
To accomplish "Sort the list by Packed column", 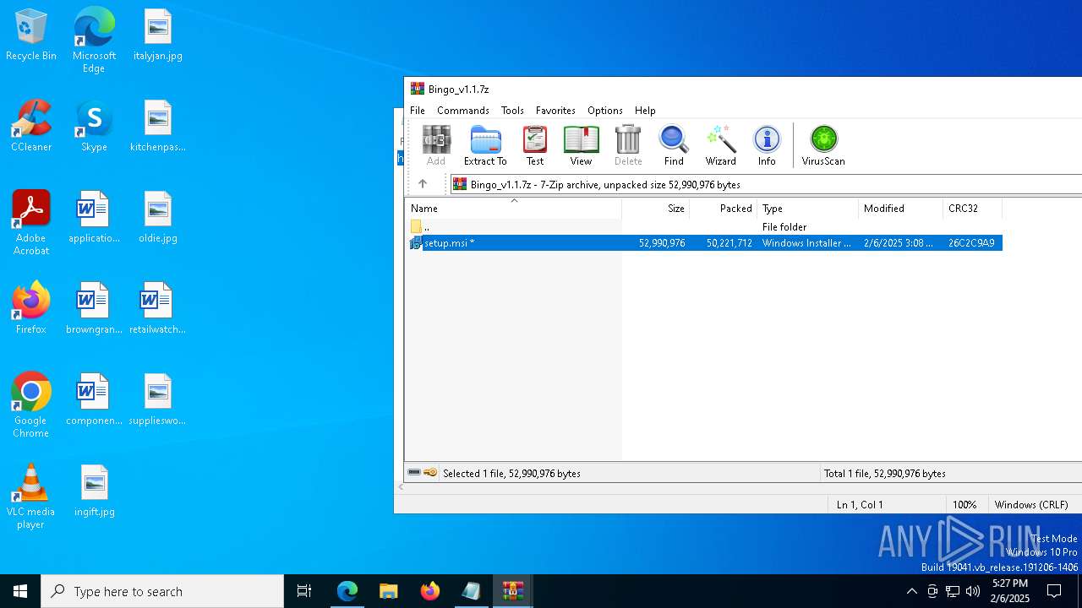I will coord(724,209).
